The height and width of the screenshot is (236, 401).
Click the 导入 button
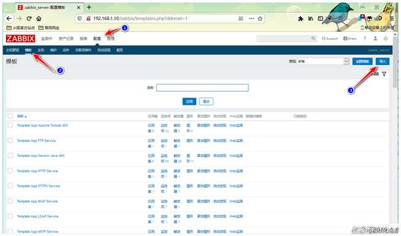383,61
